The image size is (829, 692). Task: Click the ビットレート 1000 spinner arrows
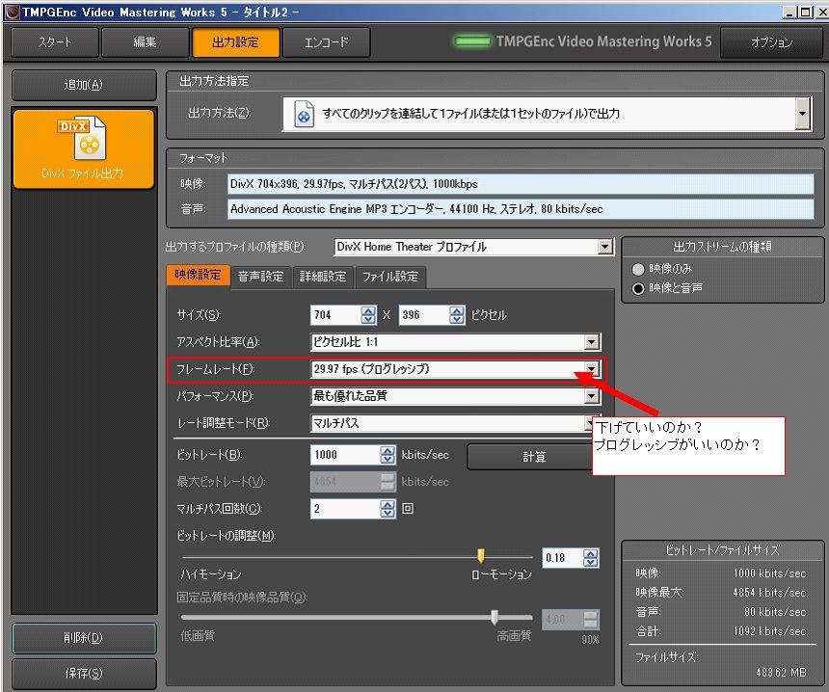click(x=388, y=455)
